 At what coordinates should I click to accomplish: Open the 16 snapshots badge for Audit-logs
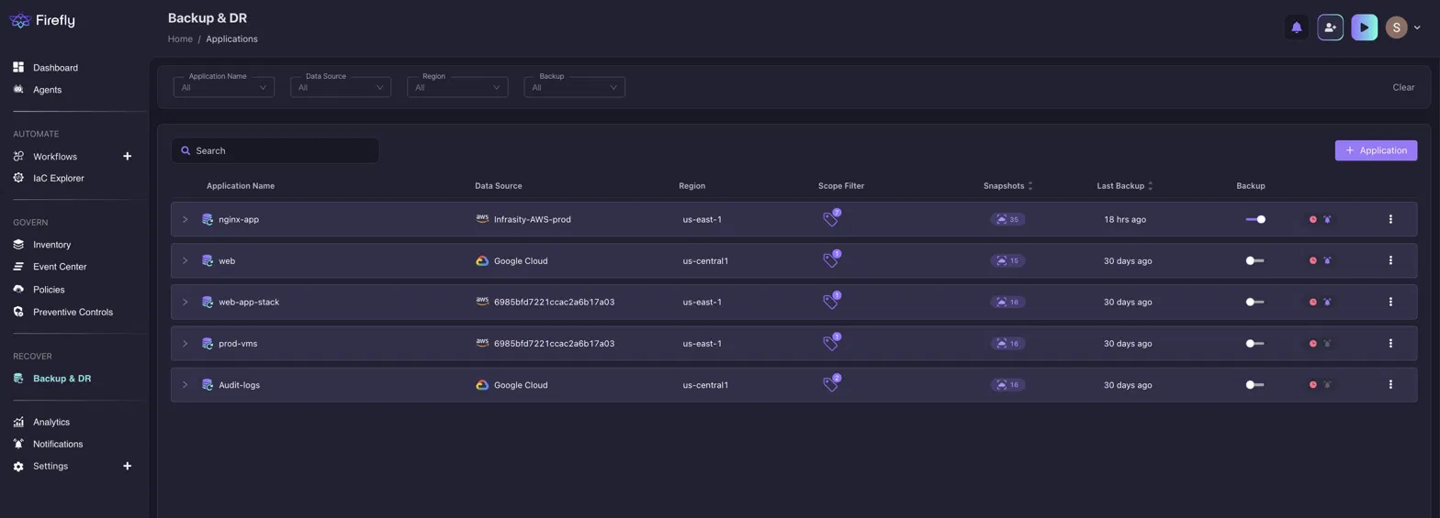pos(1007,385)
